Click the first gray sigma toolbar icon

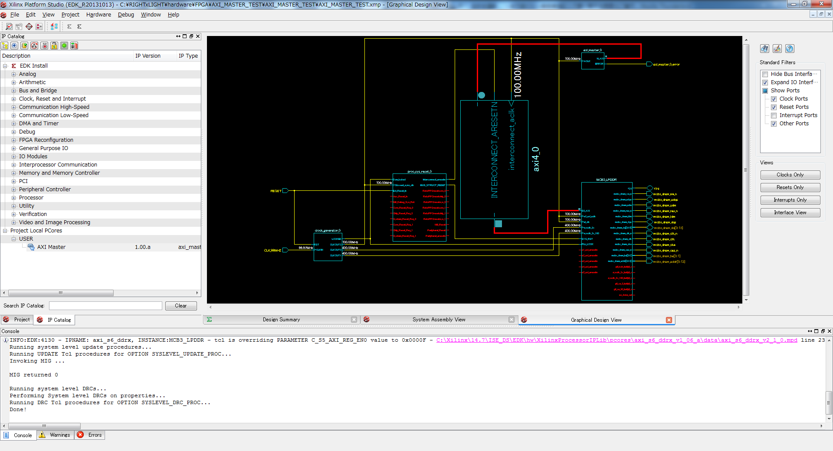point(69,26)
